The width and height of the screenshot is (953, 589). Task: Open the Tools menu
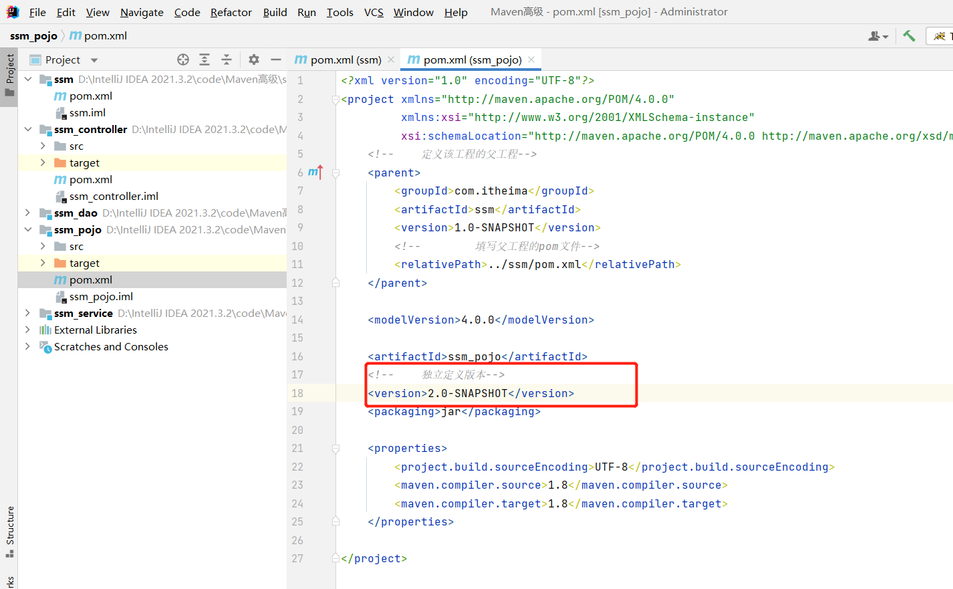click(339, 12)
